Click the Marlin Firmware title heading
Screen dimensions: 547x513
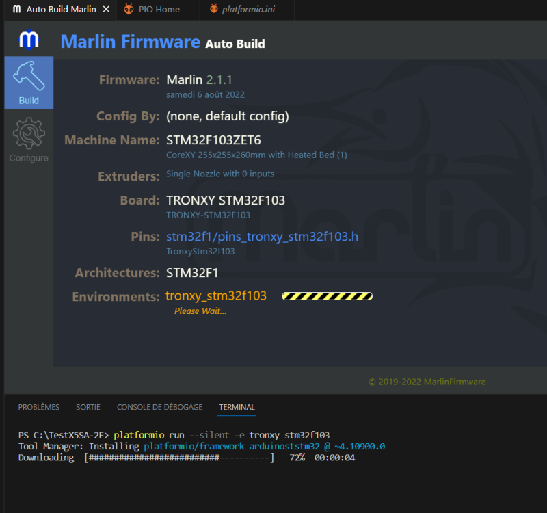coord(131,42)
